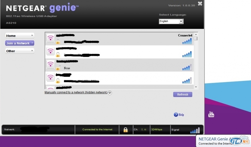251x147 pixels.
Task: Click the scroll up arrow of network list
Action: point(196,35)
